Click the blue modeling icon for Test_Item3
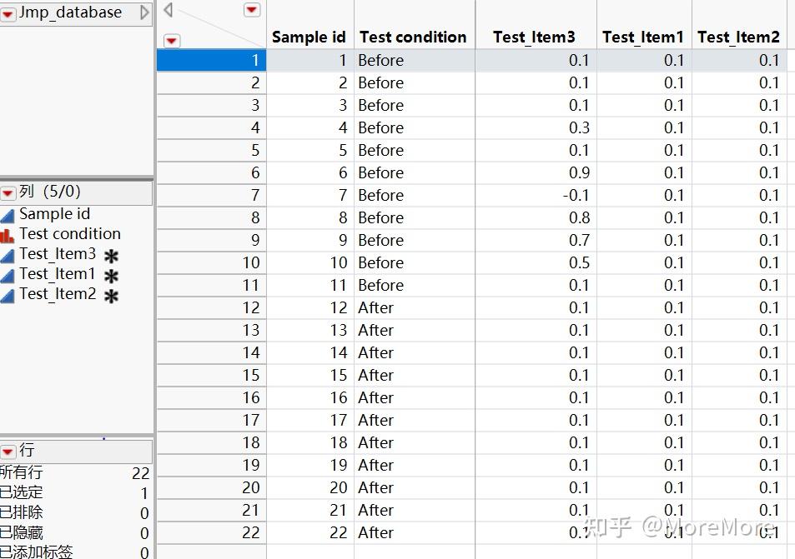Viewport: 795px width, 559px height. pos(8,254)
